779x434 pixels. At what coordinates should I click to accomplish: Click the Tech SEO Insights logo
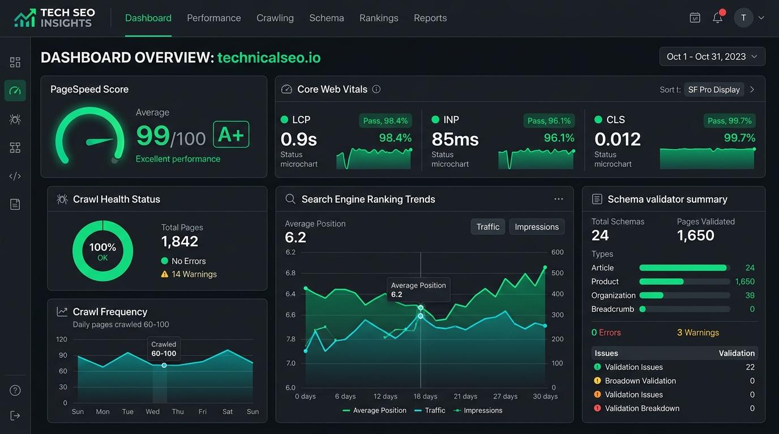pos(54,18)
